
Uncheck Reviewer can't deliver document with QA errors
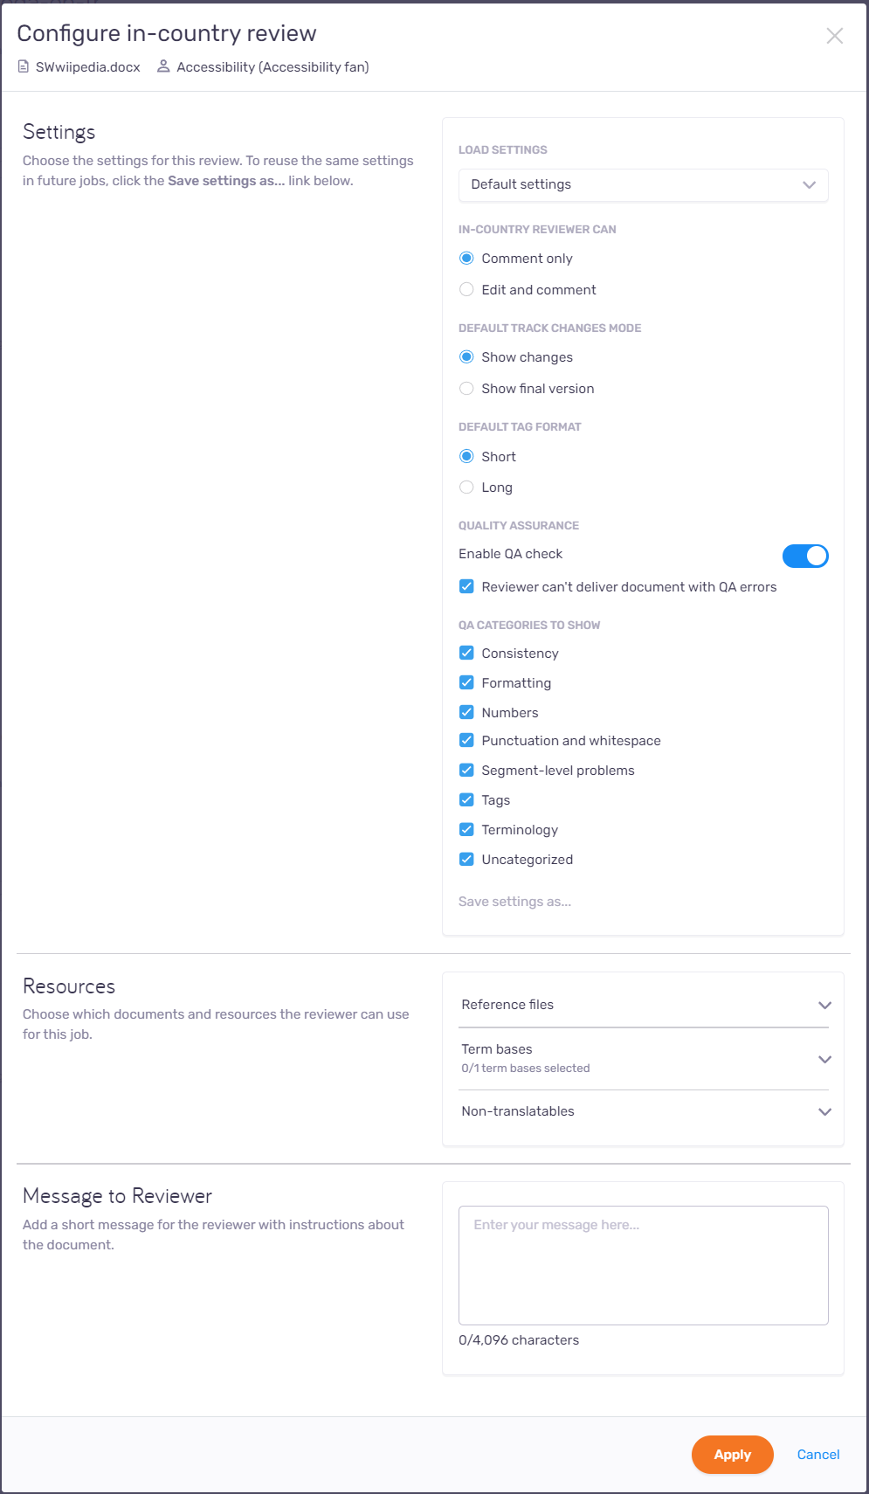coord(466,587)
